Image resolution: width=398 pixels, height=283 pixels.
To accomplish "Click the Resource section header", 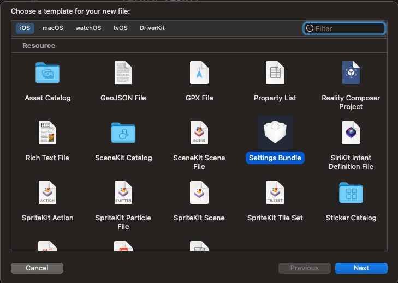I will [x=39, y=46].
